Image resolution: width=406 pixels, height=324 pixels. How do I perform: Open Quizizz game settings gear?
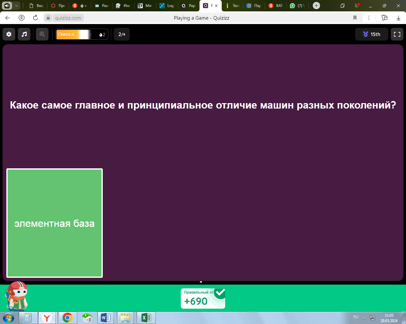click(x=9, y=34)
